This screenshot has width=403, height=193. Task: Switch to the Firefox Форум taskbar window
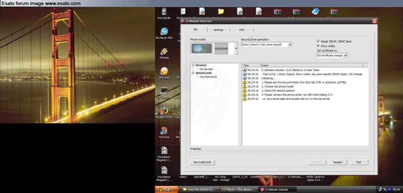239,189
